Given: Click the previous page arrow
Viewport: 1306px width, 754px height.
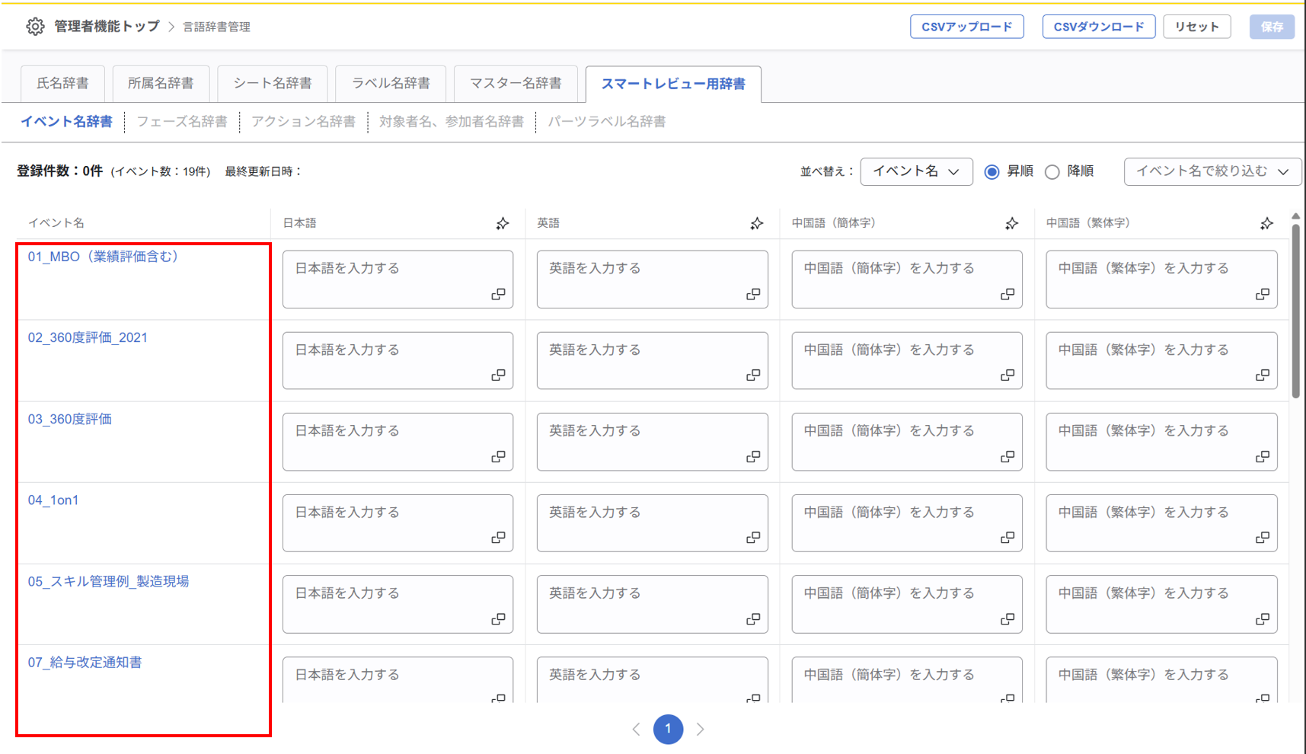Looking at the screenshot, I should tap(637, 729).
